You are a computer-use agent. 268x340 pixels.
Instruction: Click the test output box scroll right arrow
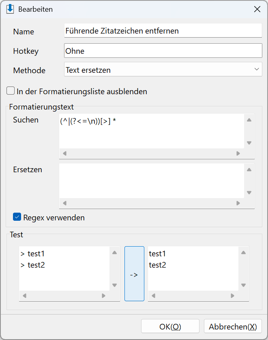pos(232,296)
